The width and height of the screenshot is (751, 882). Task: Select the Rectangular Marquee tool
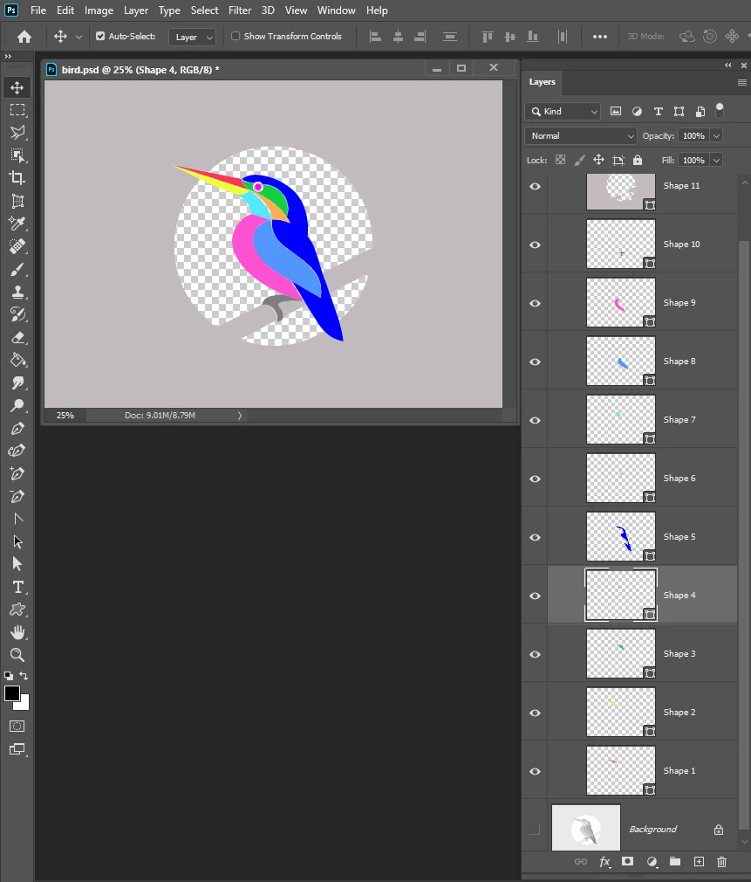pyautogui.click(x=17, y=110)
